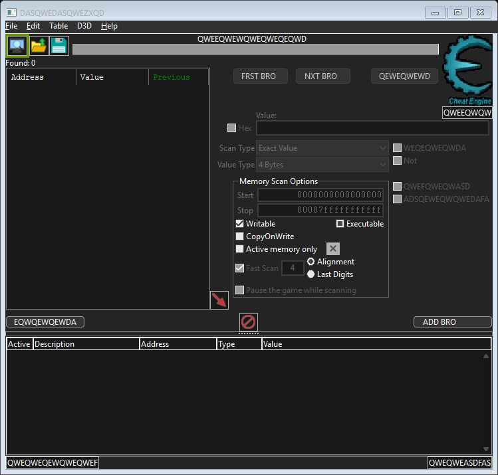Click the cheat table scroll down arrow
The width and height of the screenshot is (498, 475).
(x=486, y=448)
